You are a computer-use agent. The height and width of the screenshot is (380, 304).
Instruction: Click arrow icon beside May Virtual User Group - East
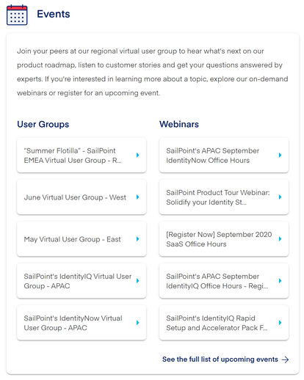[138, 239]
